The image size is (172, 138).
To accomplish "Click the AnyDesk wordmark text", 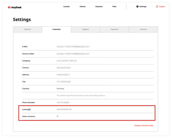I will coord(16,8).
